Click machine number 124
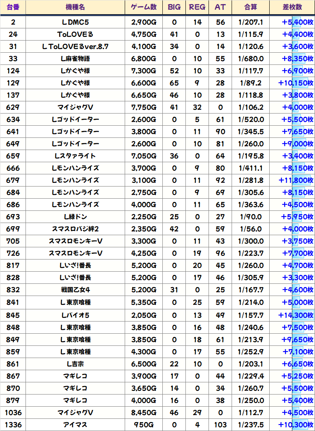 13,71
